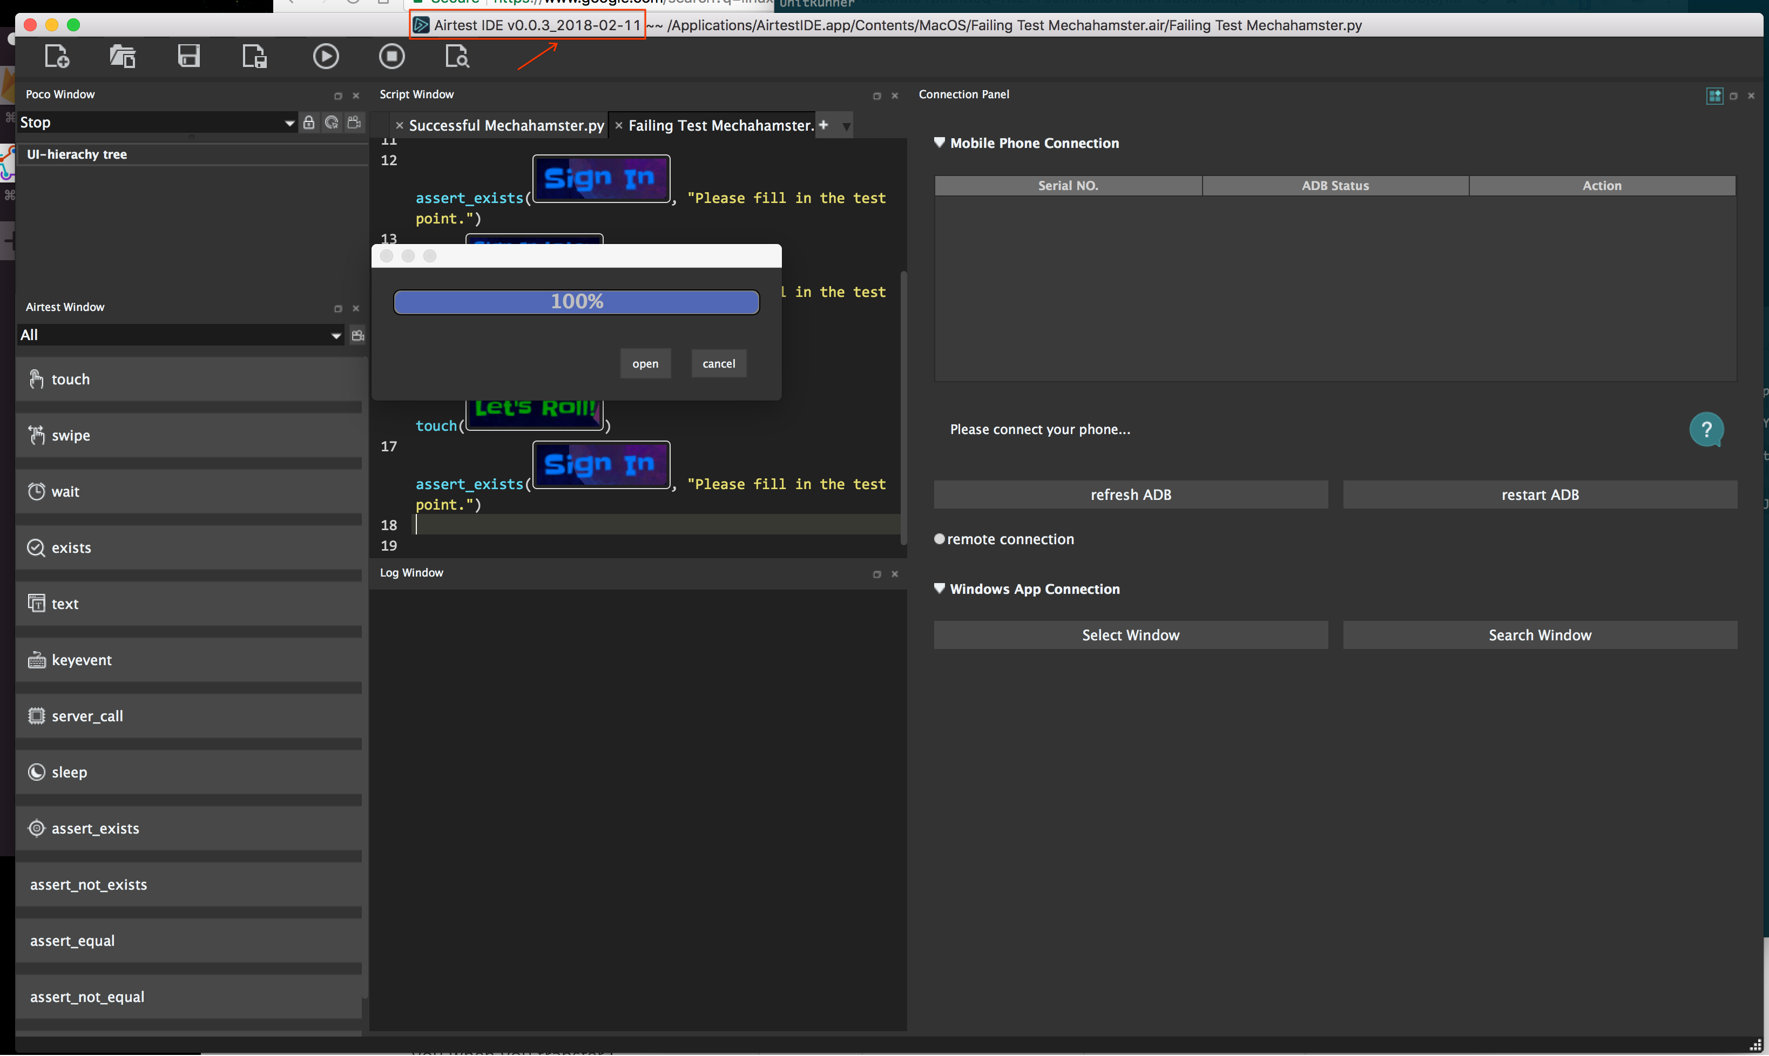The height and width of the screenshot is (1056, 1769).
Task: Create a new script file
Action: [57, 56]
